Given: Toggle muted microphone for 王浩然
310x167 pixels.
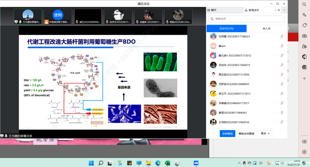Looking at the screenshot, I should 282,122.
